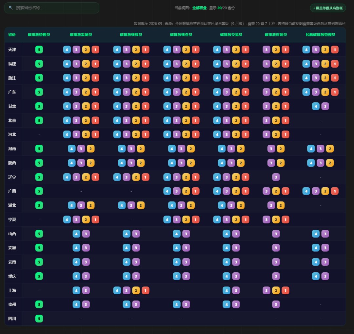Click the 碳排放交易员 column header
The height and width of the screenshot is (334, 354).
tap(231, 34)
